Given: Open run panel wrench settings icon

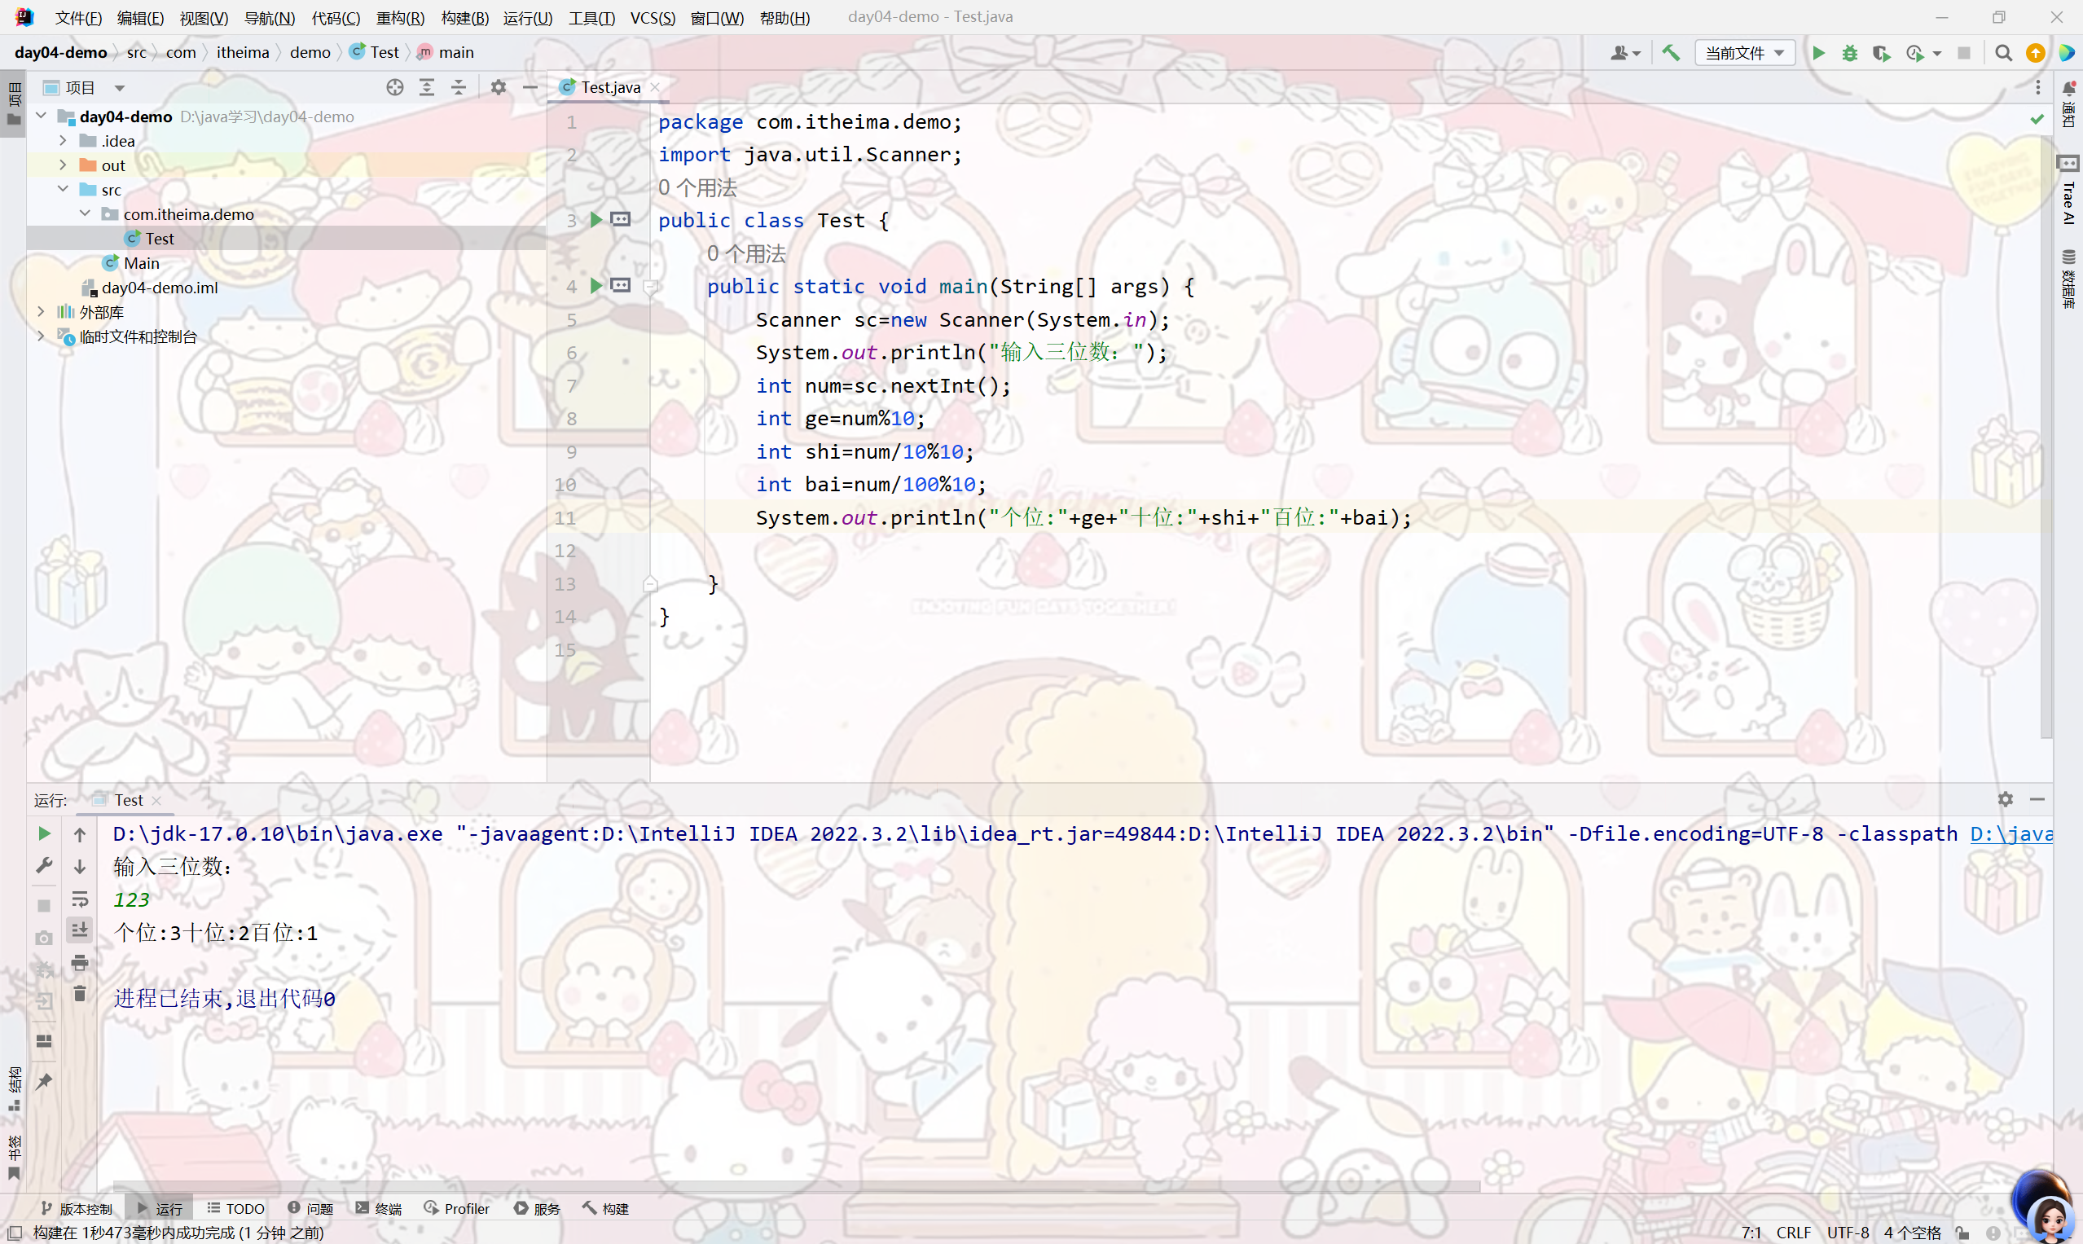Looking at the screenshot, I should click(45, 864).
